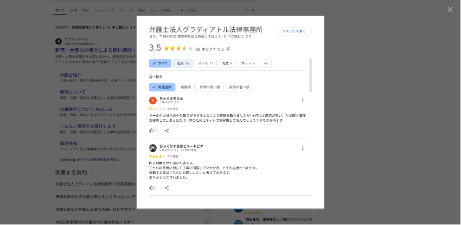
Task: Open the 採用情報 sitelink
Action: 68,143
